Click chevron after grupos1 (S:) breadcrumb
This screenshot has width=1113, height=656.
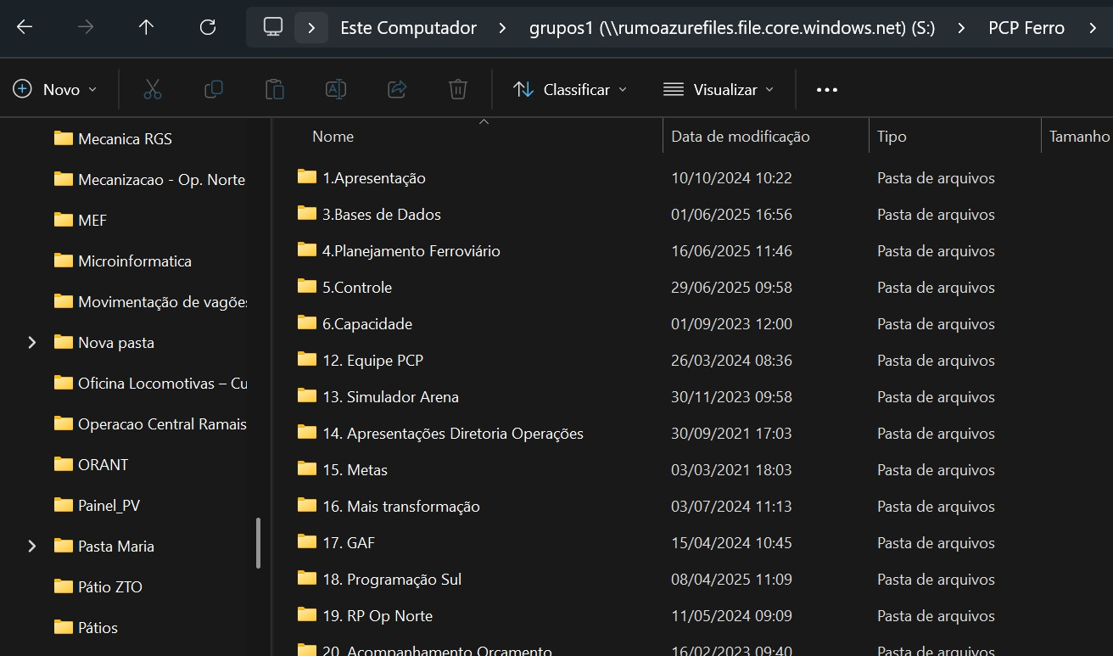tap(961, 28)
